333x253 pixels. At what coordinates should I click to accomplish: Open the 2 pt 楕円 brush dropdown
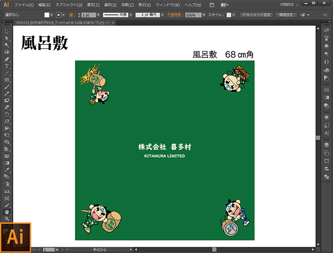[162, 15]
